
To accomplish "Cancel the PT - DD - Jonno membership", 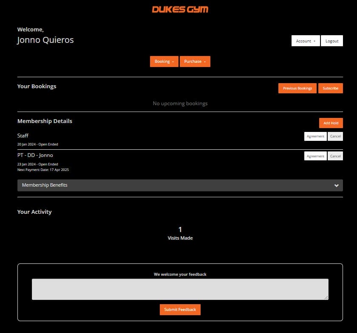I will tap(335, 156).
